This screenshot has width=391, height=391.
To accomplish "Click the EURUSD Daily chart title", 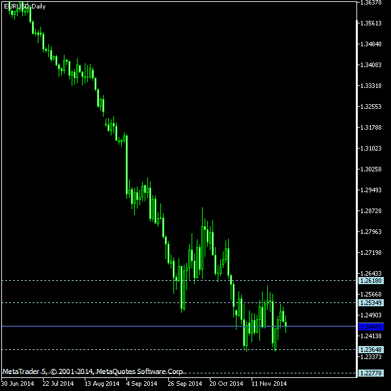I will (25, 7).
